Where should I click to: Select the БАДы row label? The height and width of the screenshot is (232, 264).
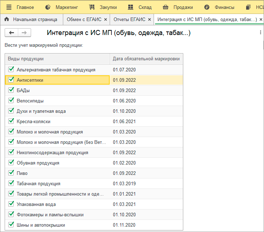pyautogui.click(x=23, y=91)
